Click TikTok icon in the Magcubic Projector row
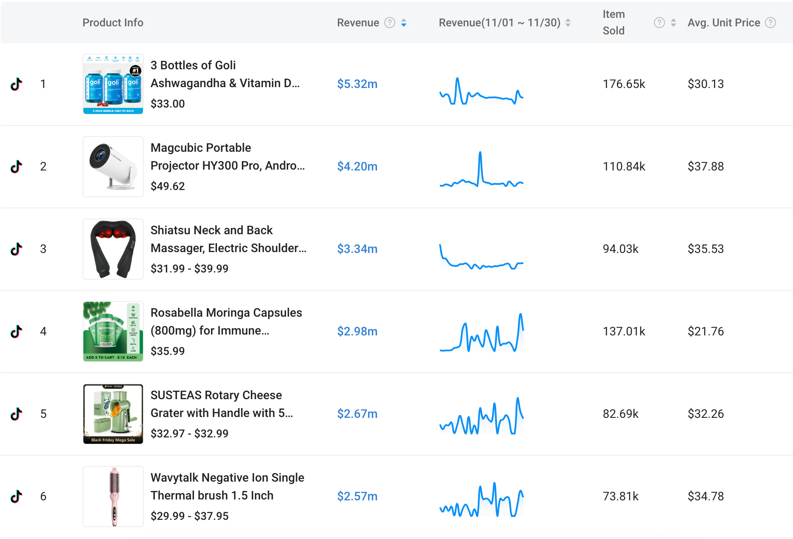Viewport: 793px width, 539px height. 16,167
